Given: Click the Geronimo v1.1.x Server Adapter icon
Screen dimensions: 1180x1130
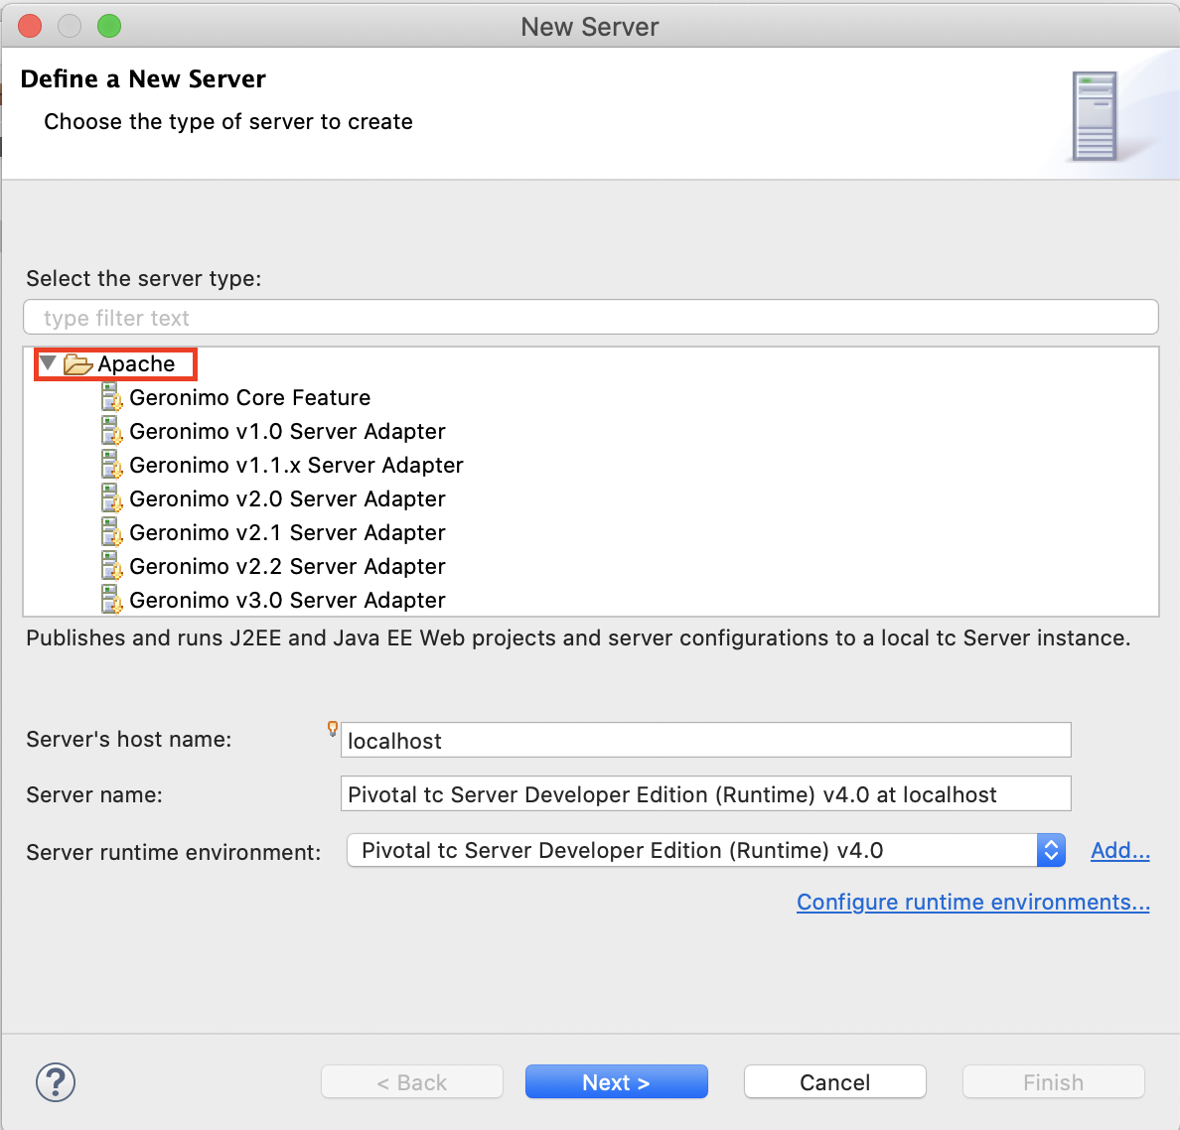Looking at the screenshot, I should pyautogui.click(x=111, y=465).
